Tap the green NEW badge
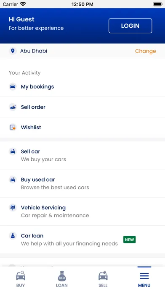 [129, 240]
